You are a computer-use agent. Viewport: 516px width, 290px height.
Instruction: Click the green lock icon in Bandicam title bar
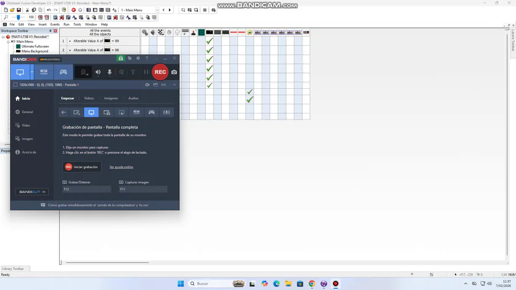[x=120, y=58]
